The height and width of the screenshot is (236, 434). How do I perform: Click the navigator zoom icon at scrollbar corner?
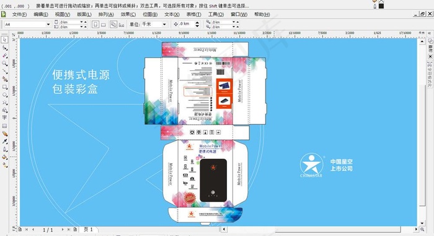pyautogui.click(x=422, y=229)
